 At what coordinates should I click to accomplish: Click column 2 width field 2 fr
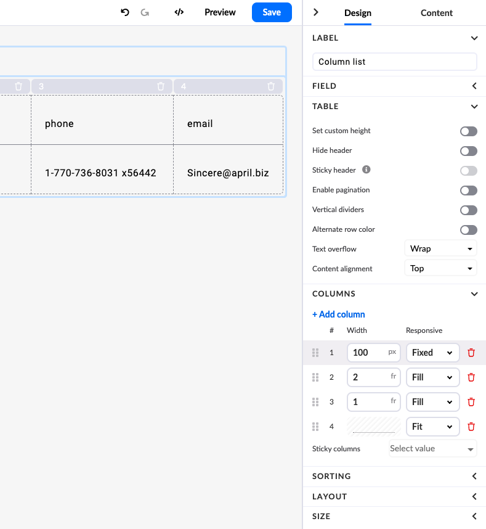[374, 377]
